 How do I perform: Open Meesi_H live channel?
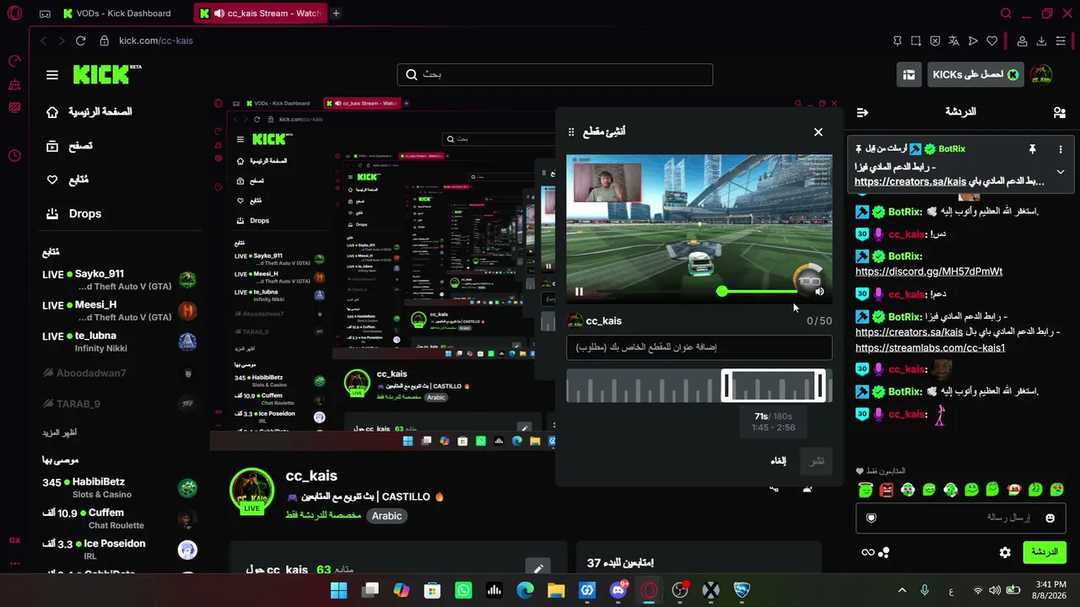[119, 310]
